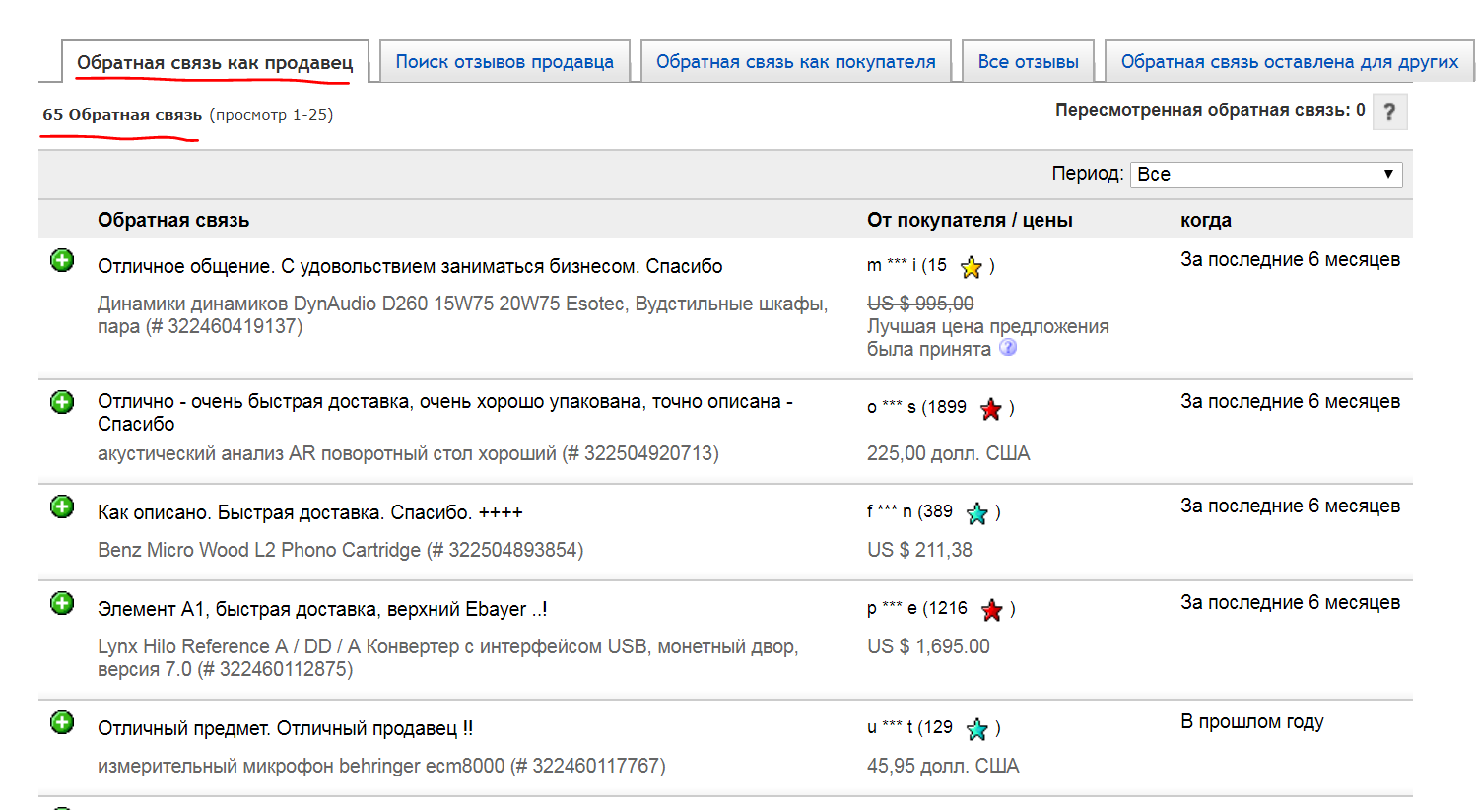Switch to 'Поиск отзывов продавца' tab
1477x810 pixels.
click(504, 62)
